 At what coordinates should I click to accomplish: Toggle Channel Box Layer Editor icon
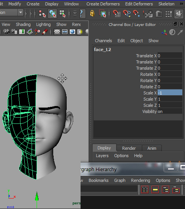tap(178, 14)
